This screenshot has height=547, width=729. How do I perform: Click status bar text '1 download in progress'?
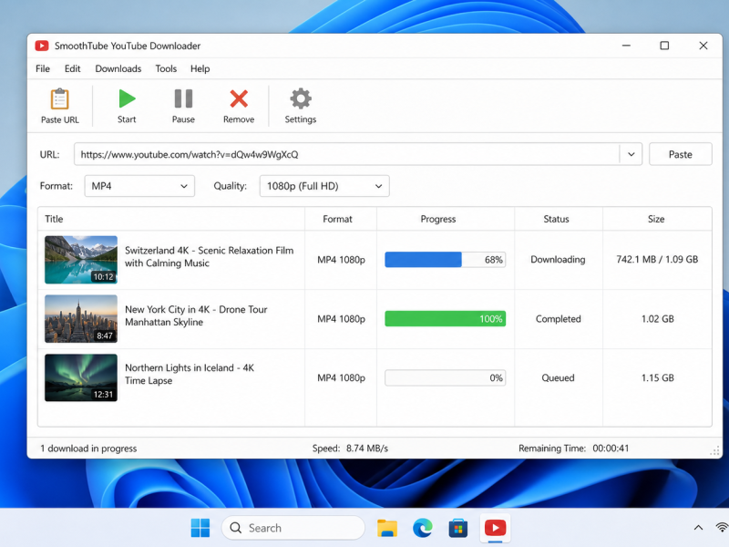click(88, 449)
